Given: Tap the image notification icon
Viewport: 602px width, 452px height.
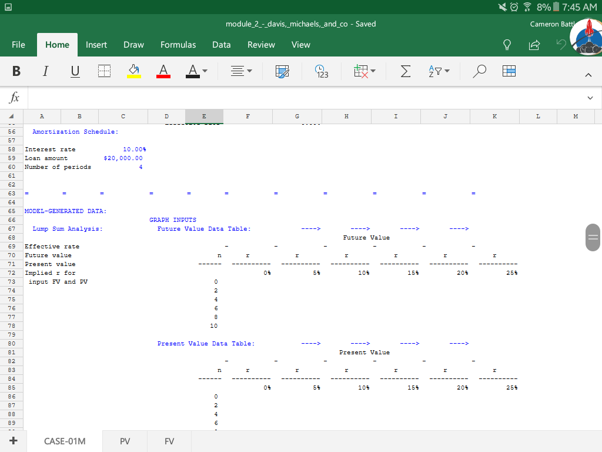Looking at the screenshot, I should (8, 7).
